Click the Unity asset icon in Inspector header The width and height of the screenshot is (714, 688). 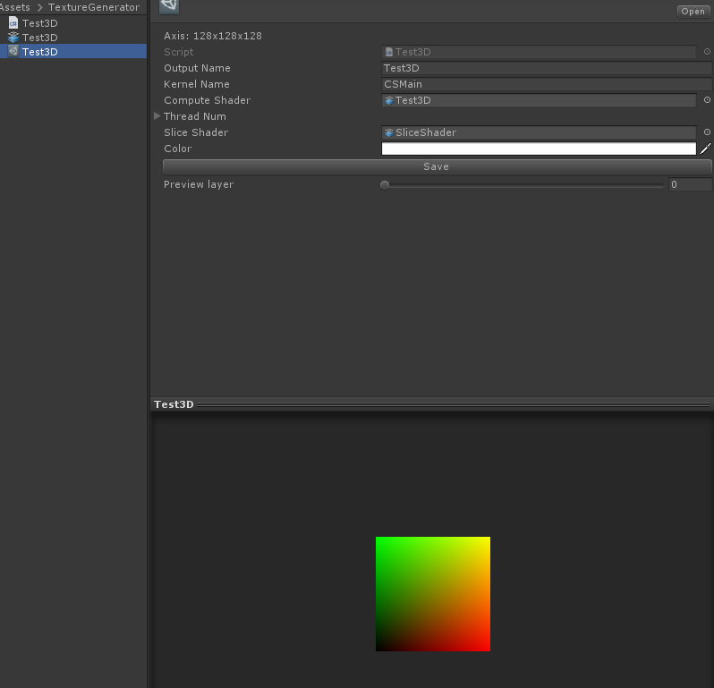(169, 5)
